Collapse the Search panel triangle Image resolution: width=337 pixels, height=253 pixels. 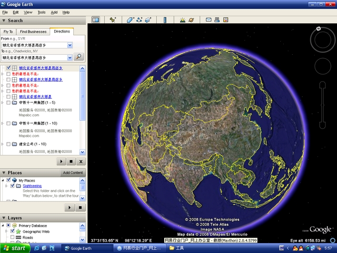point(4,20)
